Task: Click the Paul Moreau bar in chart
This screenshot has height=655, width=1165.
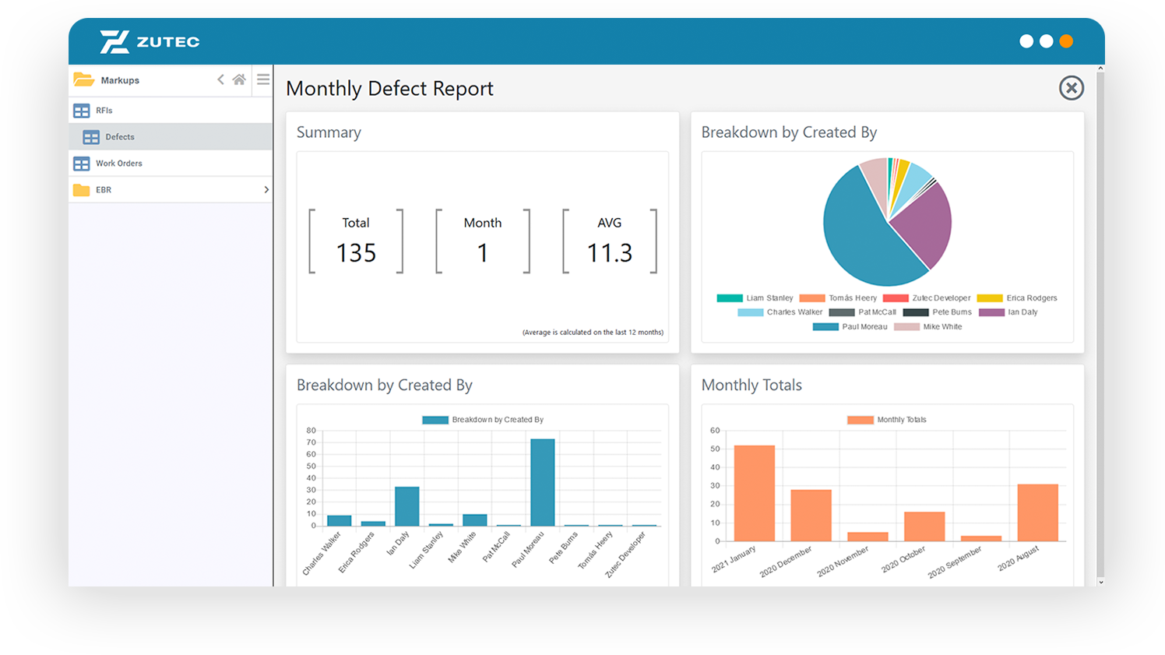Action: tap(543, 482)
